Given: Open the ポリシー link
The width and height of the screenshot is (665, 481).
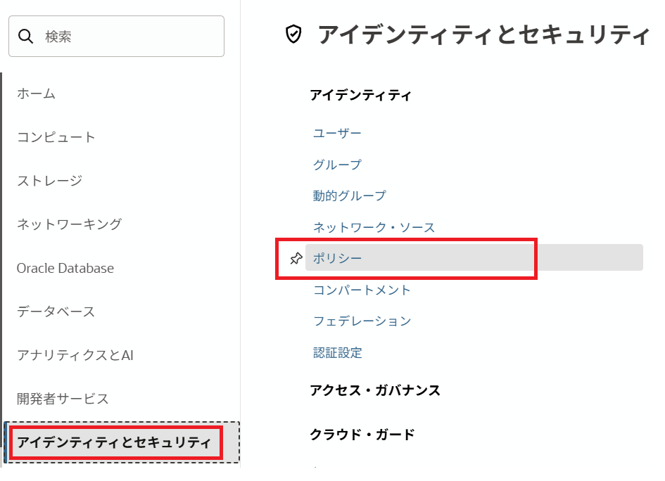Looking at the screenshot, I should pos(338,258).
